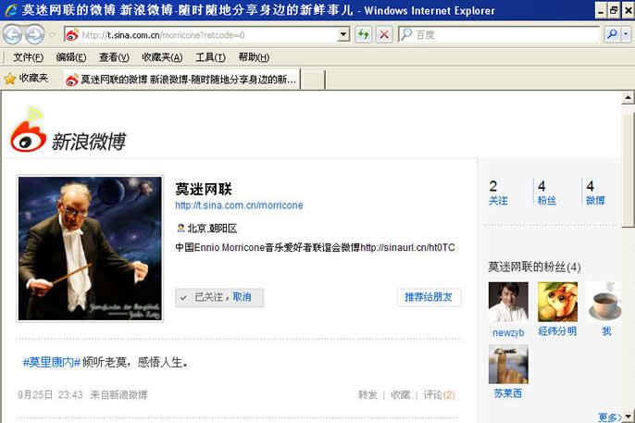Click the browser Back arrow button
635x423 pixels.
(13, 35)
